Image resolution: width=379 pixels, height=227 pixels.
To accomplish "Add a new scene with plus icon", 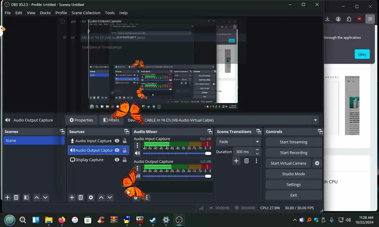I will coord(7,197).
